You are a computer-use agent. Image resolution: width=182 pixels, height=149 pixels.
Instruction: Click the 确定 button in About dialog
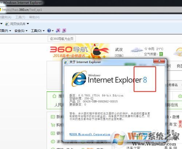tap(142, 134)
